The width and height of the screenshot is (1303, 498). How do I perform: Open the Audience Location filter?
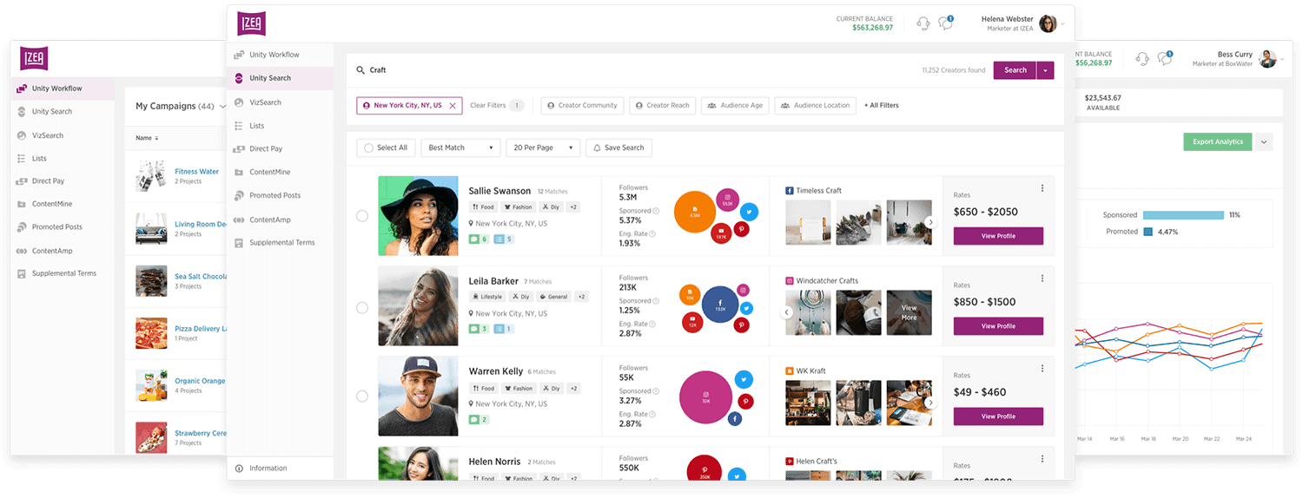pyautogui.click(x=815, y=106)
